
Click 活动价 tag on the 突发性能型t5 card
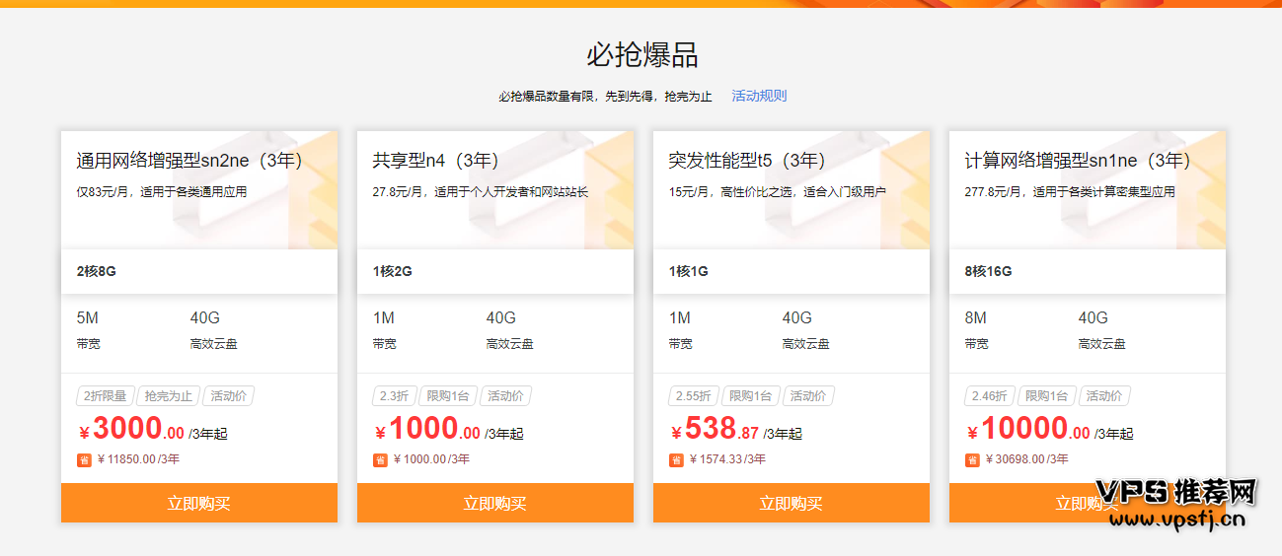pos(808,396)
